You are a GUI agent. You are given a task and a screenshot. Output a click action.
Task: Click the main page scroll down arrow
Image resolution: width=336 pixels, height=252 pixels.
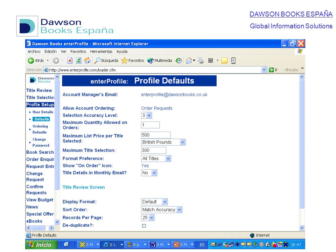click(x=302, y=227)
